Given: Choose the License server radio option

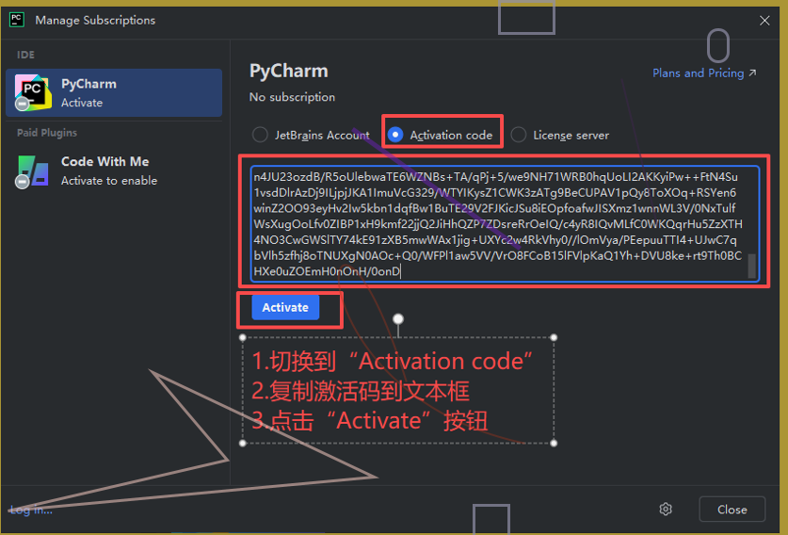Looking at the screenshot, I should 560,135.
